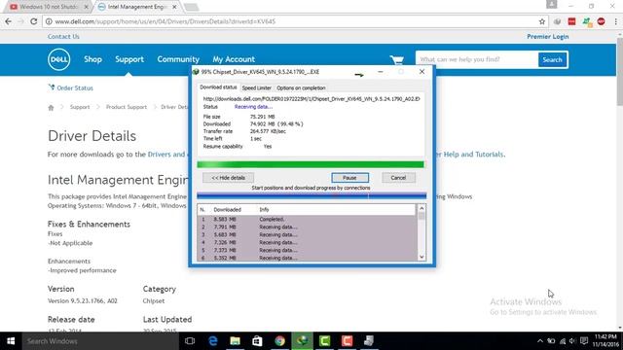Open the Community menu

[178, 59]
